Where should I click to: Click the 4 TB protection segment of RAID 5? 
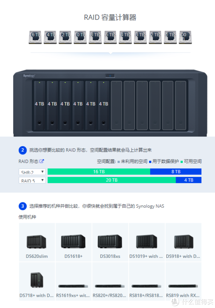188,180
